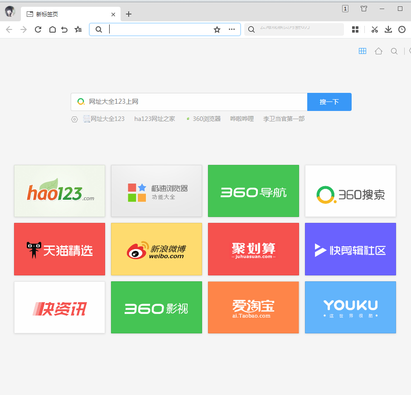
Task: Open the 爱淘宝 tile
Action: 253,308
